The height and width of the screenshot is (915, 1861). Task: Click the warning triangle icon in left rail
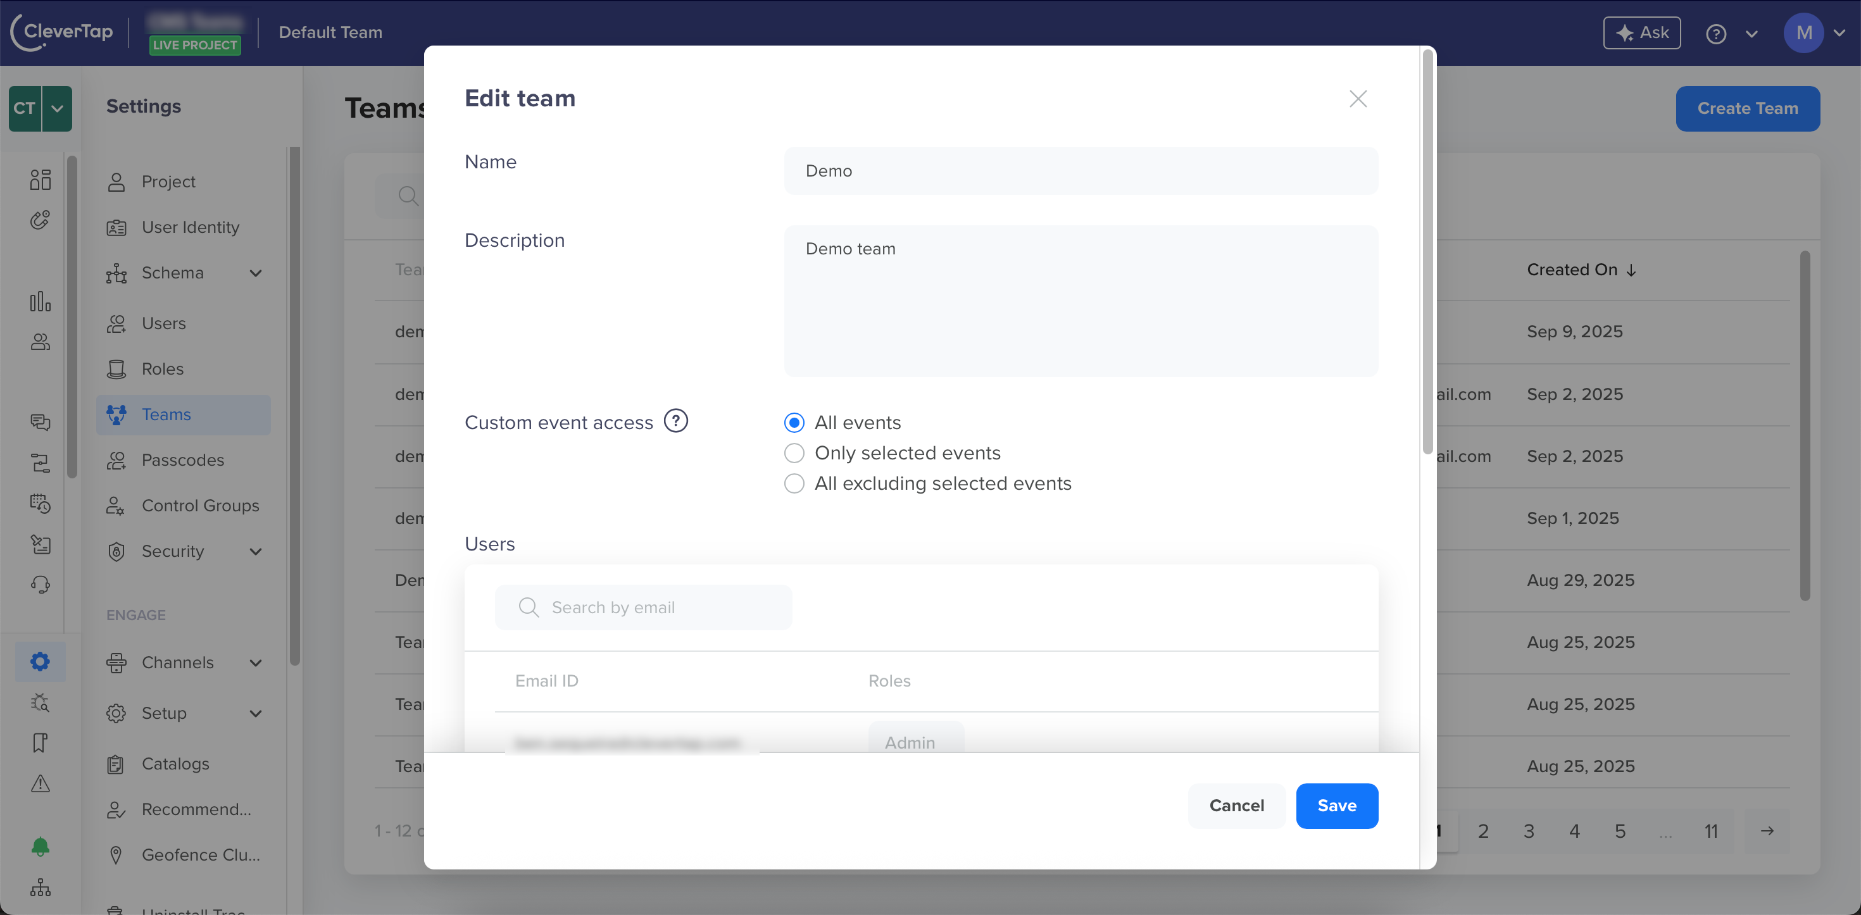41,783
